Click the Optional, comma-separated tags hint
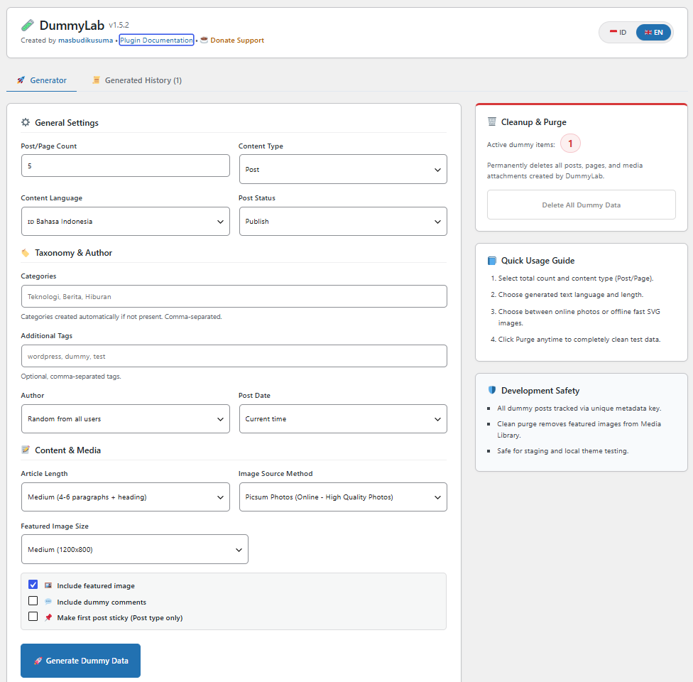693x682 pixels. point(71,377)
